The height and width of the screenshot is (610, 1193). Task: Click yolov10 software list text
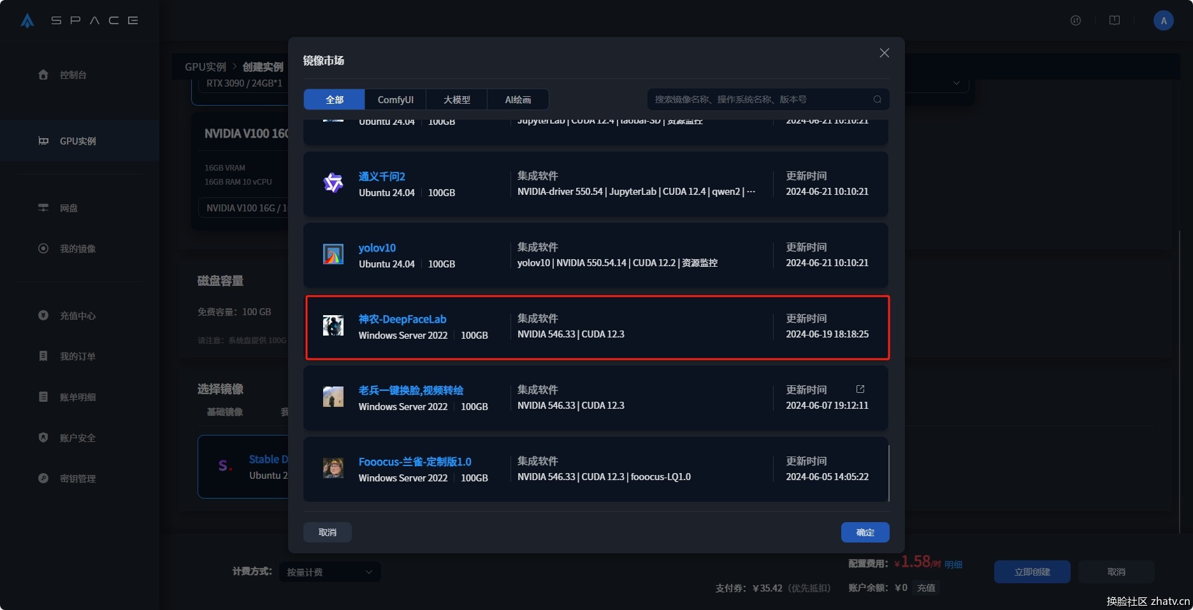pos(618,263)
